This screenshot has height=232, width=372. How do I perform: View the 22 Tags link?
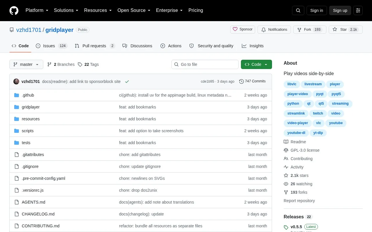88,64
